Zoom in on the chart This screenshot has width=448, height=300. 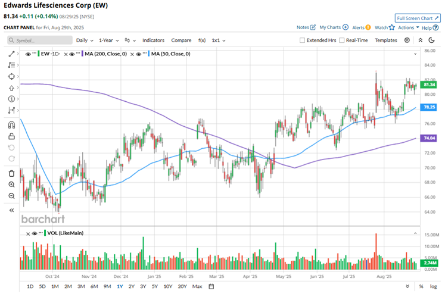click(x=11, y=185)
